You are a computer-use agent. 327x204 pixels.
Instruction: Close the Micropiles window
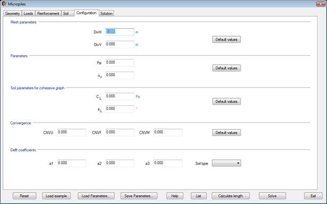[x=321, y=4]
